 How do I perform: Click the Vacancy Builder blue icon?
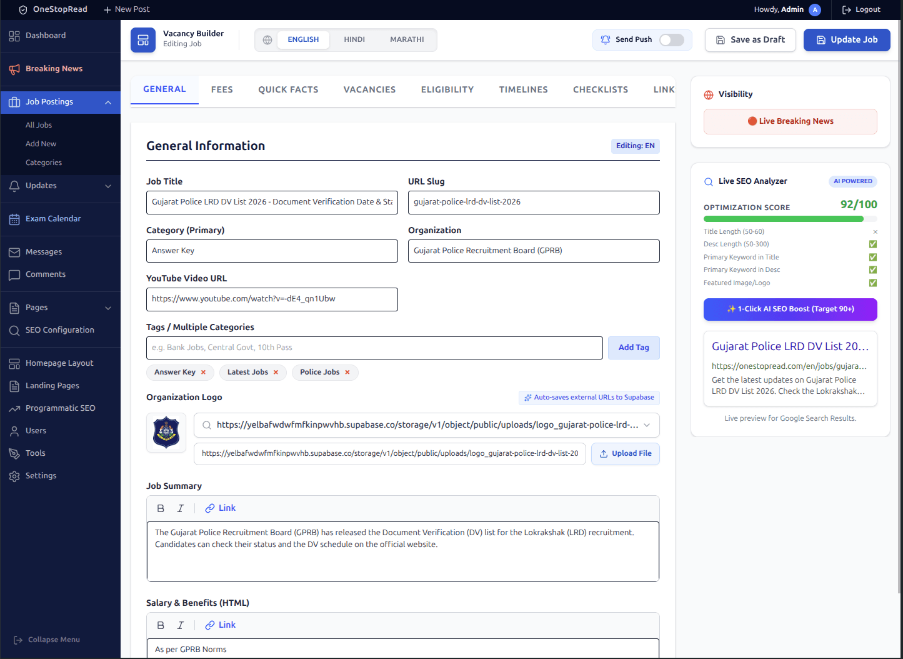143,40
